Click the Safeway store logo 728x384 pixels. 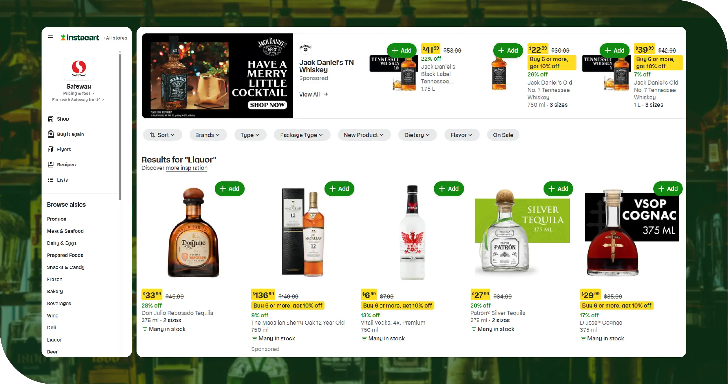(79, 69)
